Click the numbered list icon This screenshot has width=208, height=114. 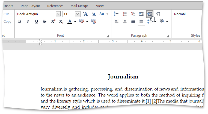(125, 14)
